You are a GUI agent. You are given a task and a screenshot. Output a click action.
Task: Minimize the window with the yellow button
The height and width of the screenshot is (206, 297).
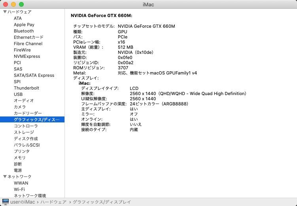click(13, 4)
